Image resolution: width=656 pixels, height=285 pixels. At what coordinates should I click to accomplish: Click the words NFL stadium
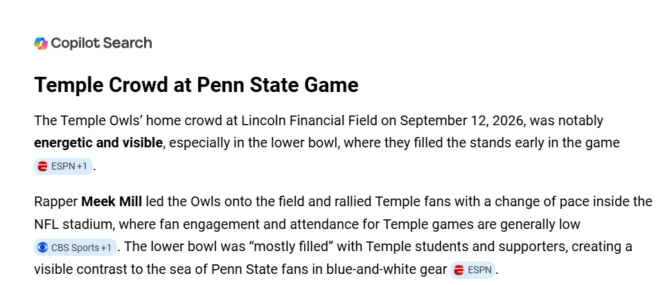tap(73, 224)
